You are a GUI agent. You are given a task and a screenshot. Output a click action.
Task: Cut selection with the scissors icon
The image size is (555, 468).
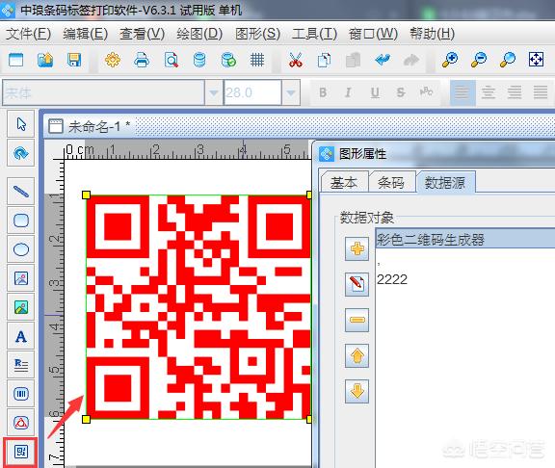[295, 60]
